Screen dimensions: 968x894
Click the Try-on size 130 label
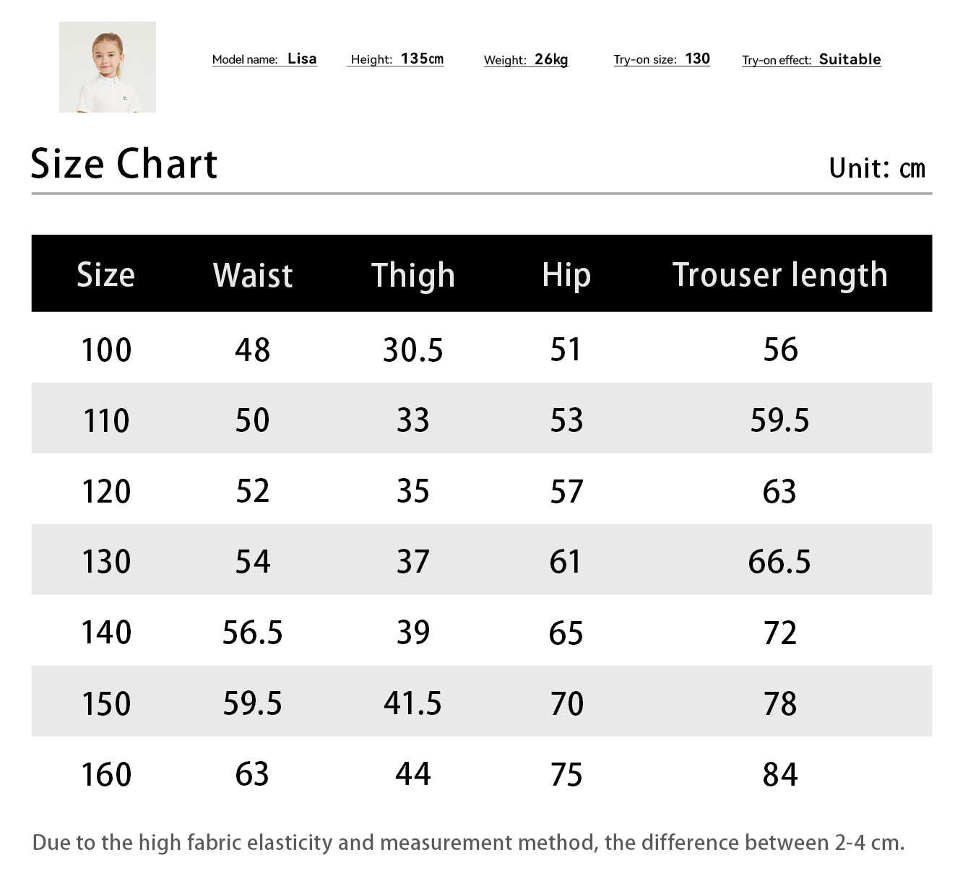662,59
